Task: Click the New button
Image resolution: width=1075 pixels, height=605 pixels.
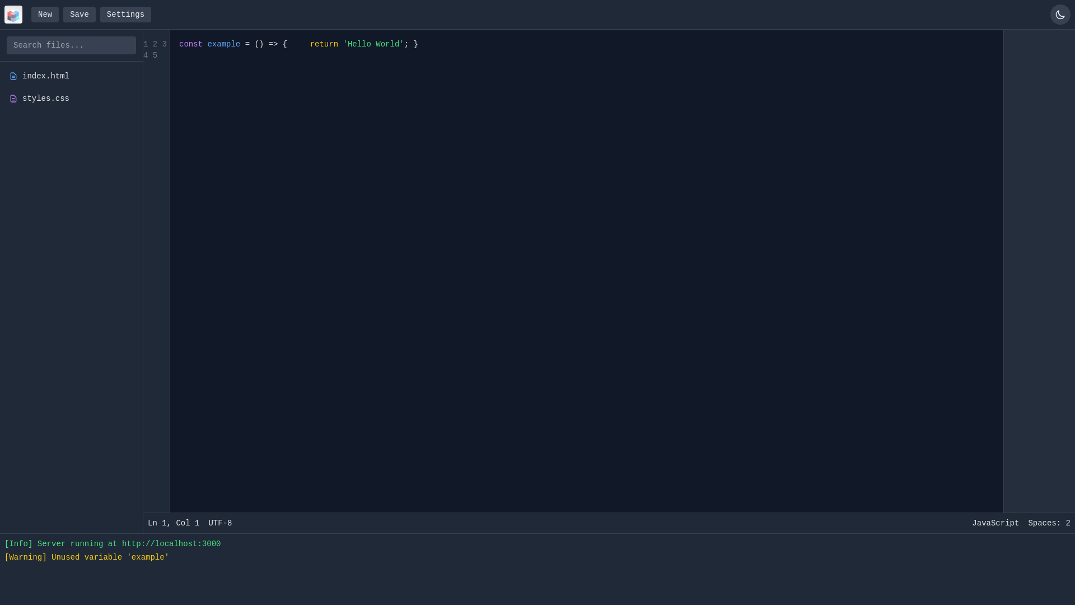Action: point(45,15)
